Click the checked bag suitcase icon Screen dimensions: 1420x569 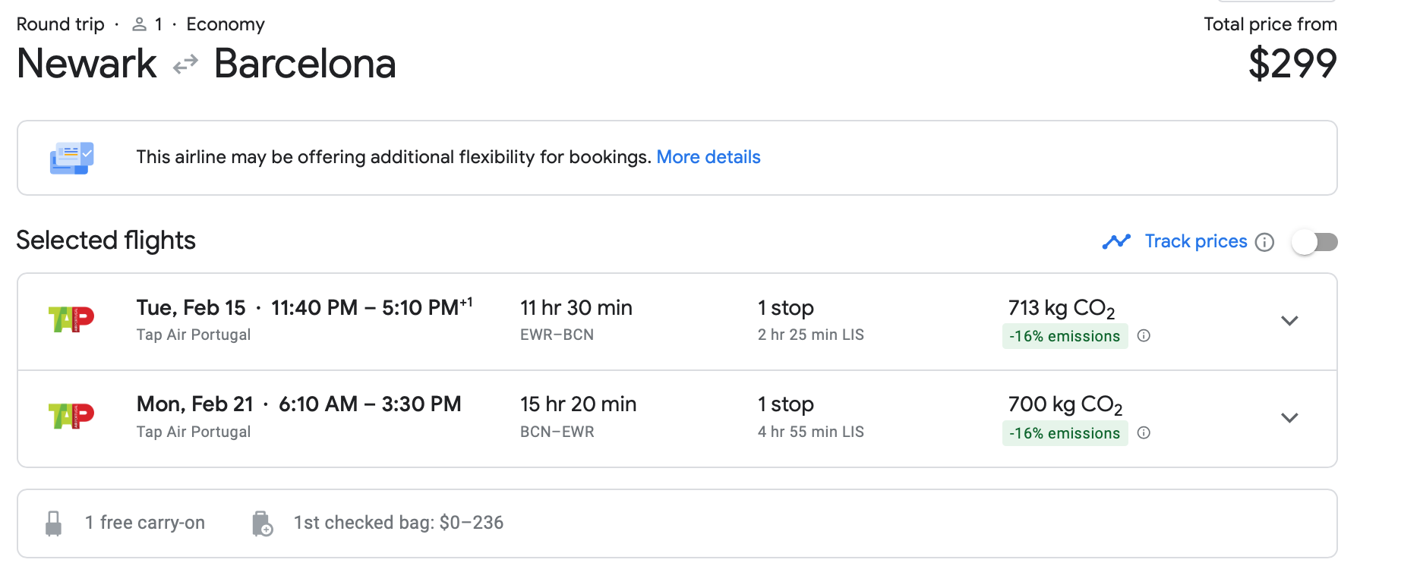click(x=262, y=523)
